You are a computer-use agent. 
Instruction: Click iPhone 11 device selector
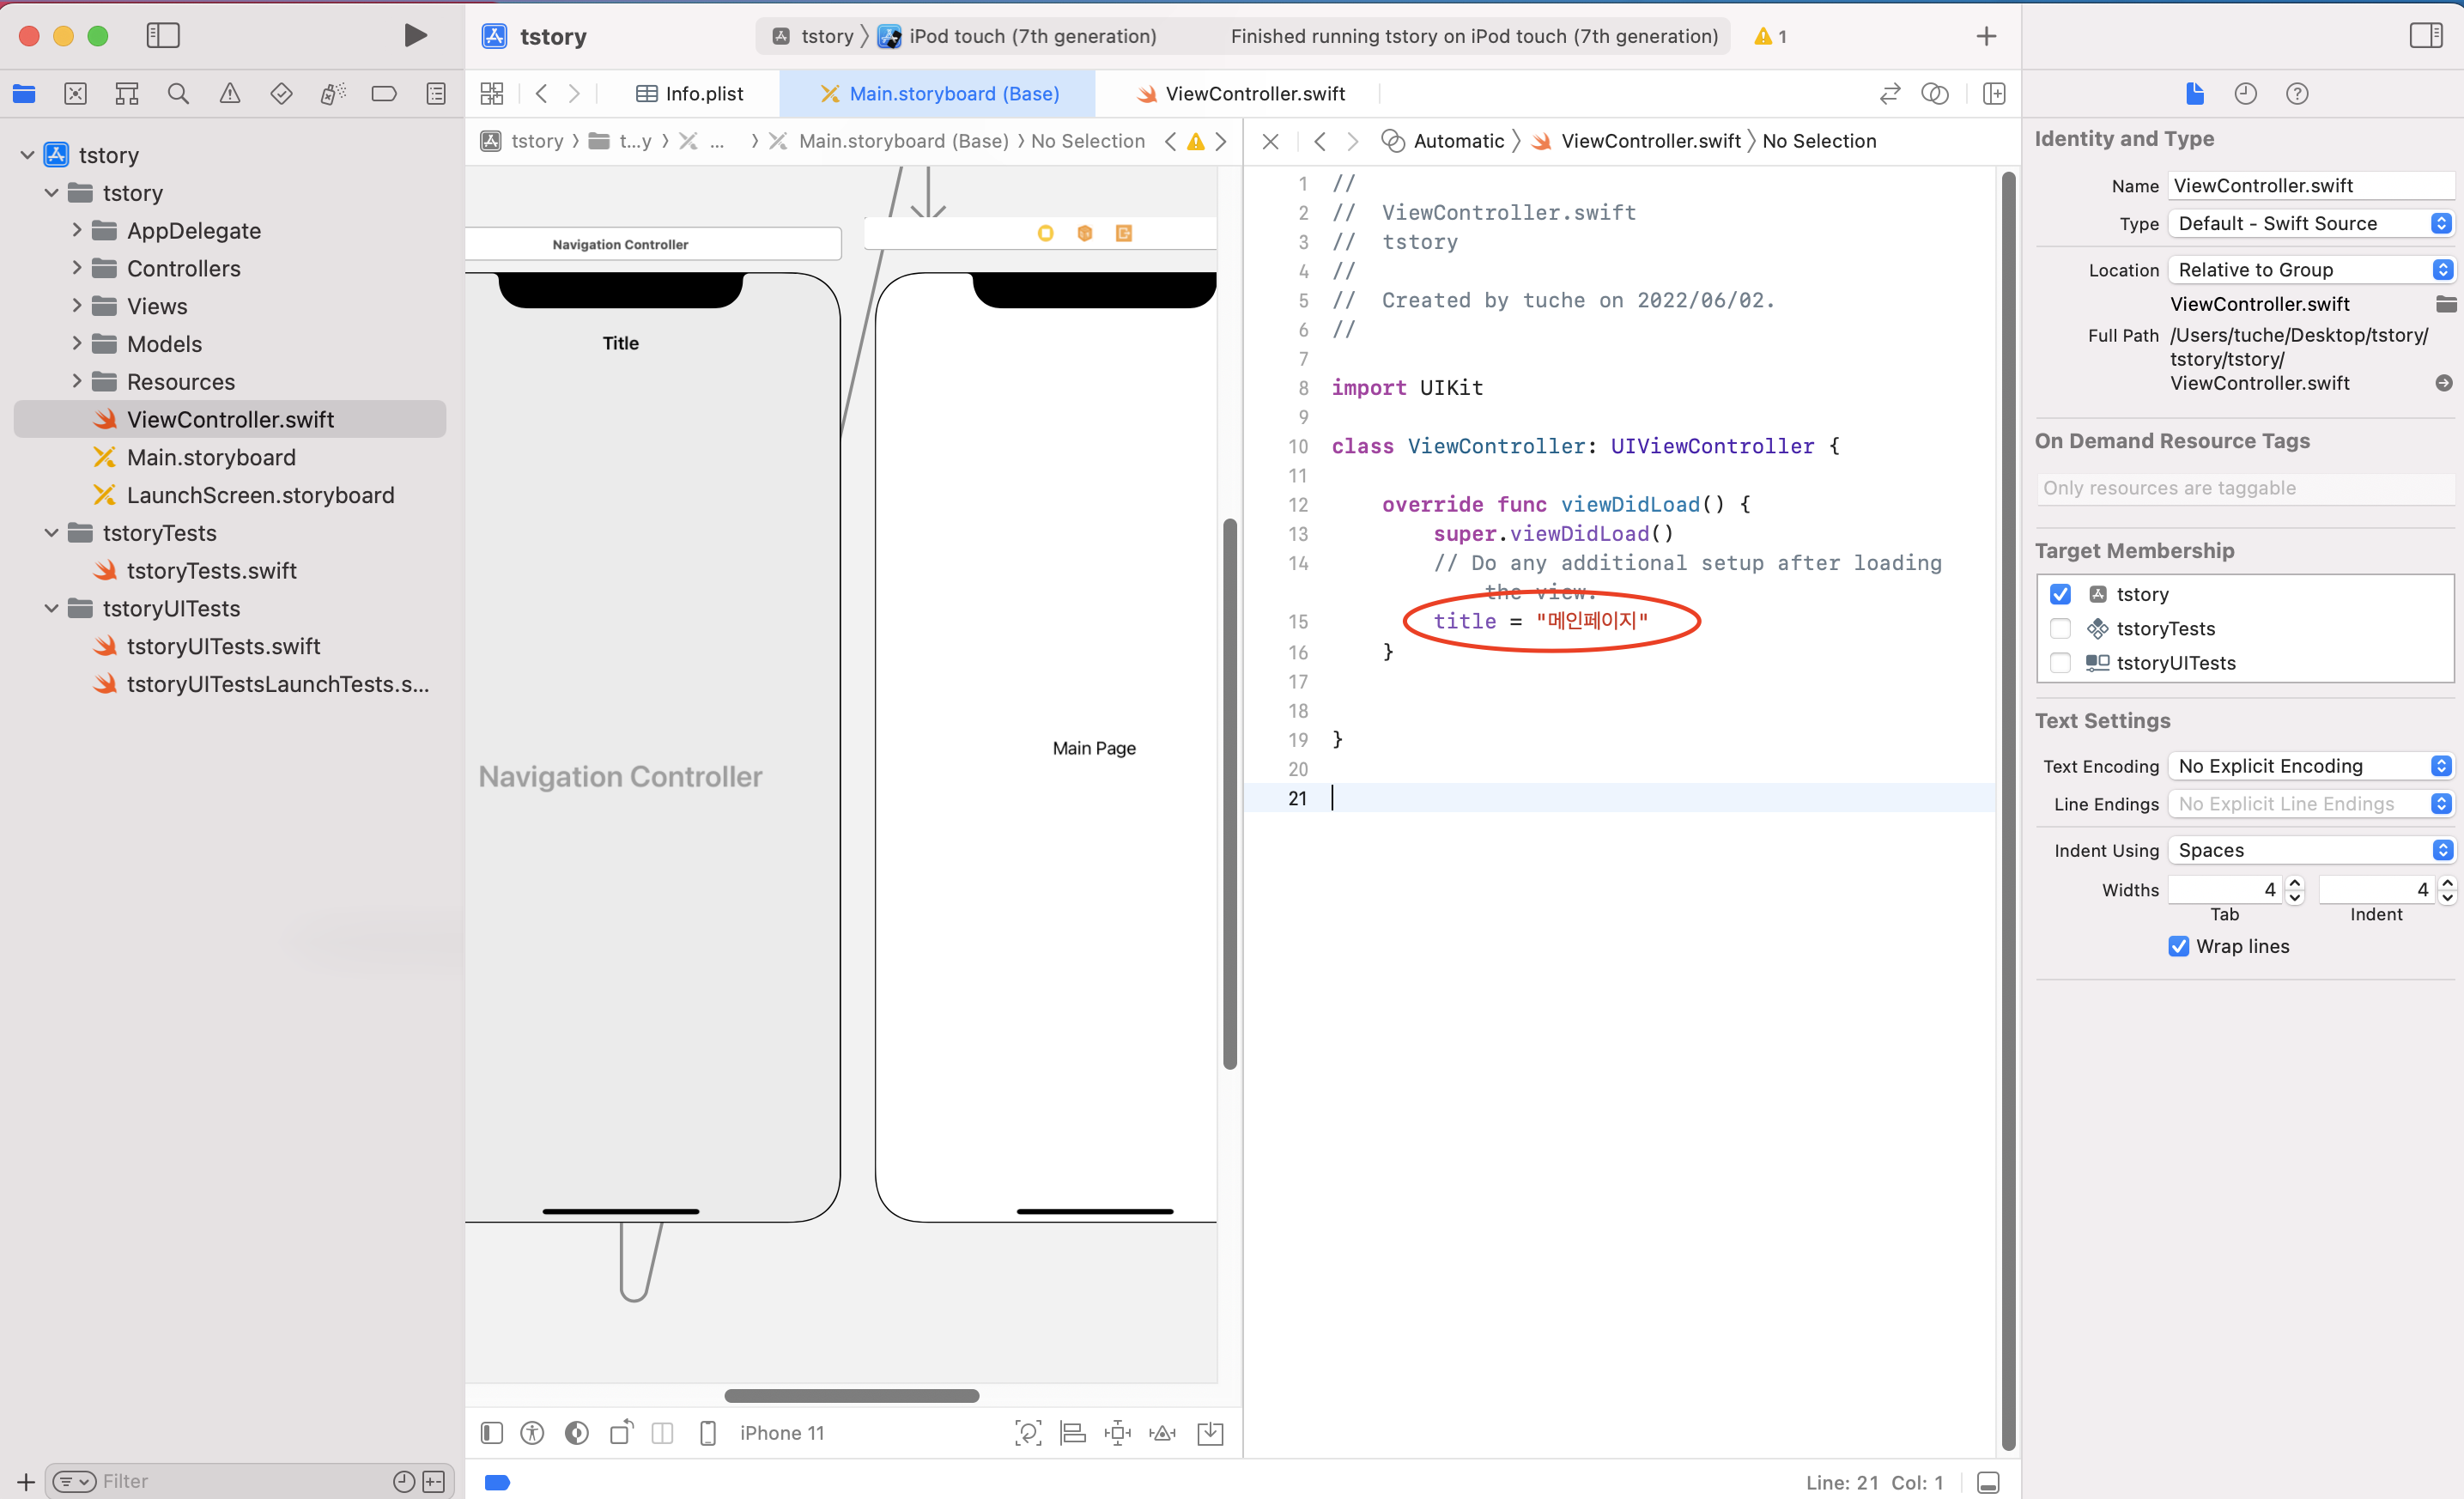tap(781, 1433)
